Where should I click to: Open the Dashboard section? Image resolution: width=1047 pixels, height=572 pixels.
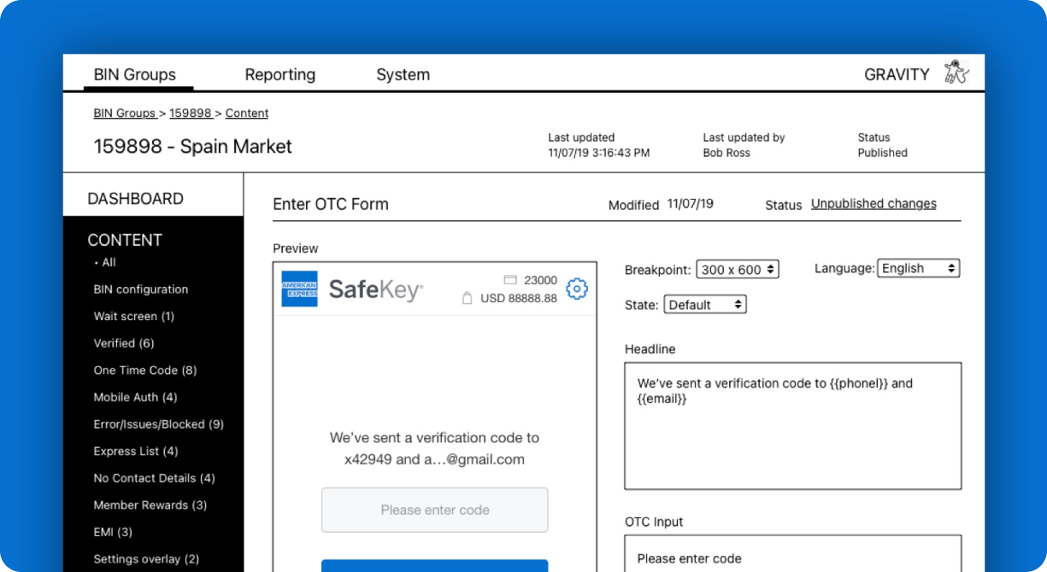134,198
